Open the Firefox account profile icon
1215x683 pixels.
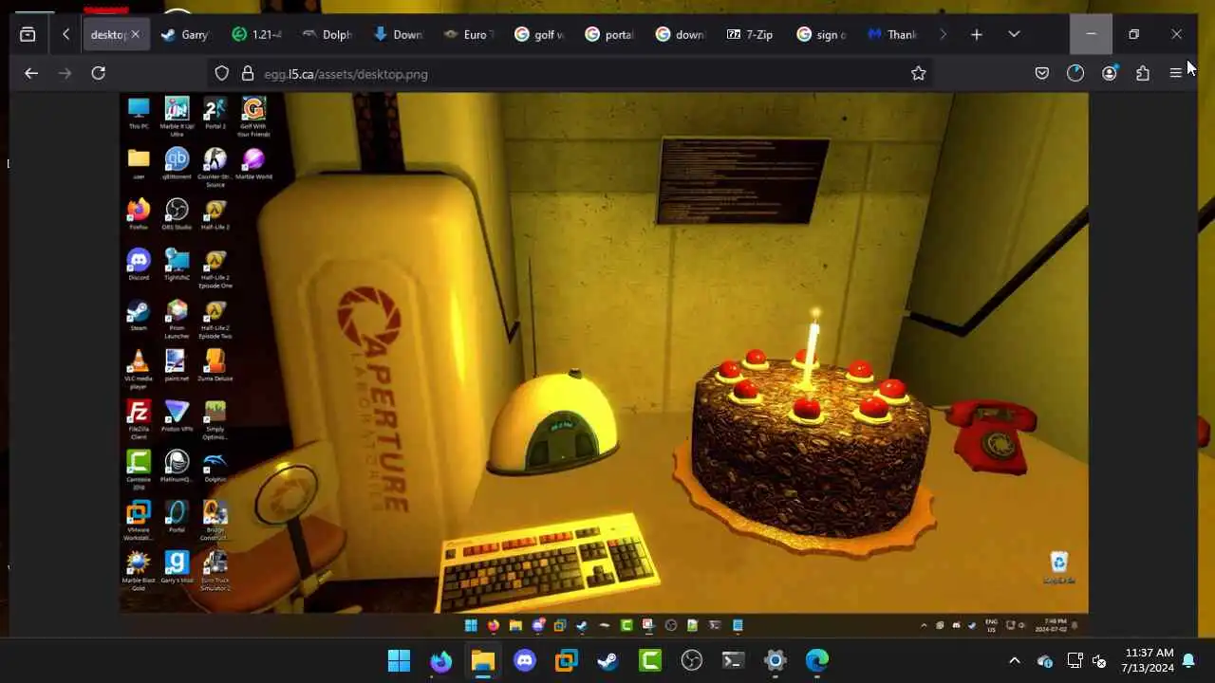(1110, 73)
